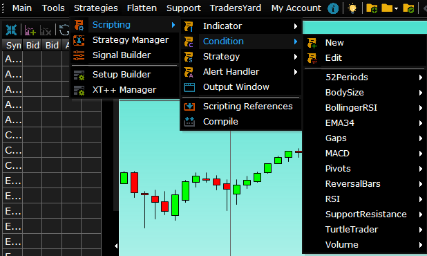427x256 pixels.
Task: Click the blue info circle icon
Action: pyautogui.click(x=333, y=8)
